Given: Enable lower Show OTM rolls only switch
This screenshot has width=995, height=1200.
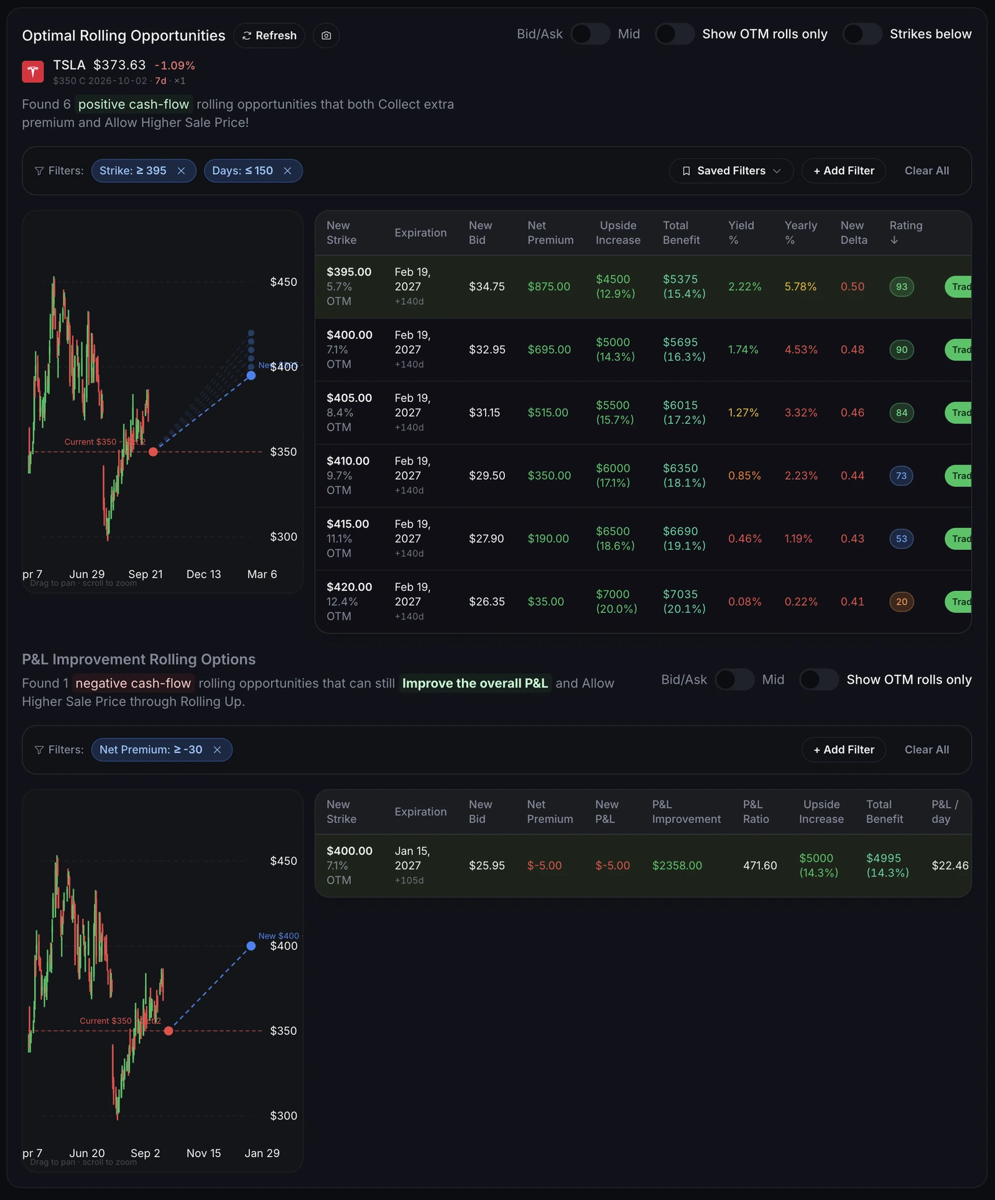Looking at the screenshot, I should pos(819,680).
